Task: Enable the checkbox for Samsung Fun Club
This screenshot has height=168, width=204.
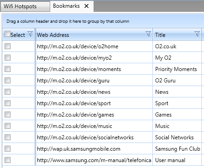Action: [7, 148]
